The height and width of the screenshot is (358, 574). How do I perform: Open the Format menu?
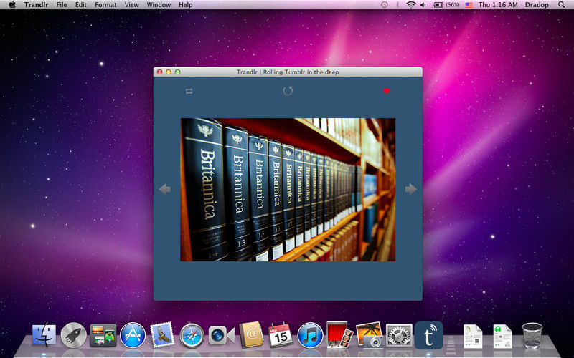tap(105, 5)
